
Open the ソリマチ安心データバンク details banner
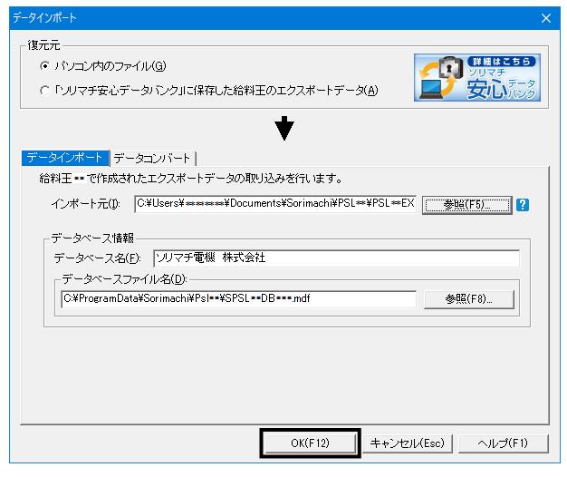[x=477, y=77]
